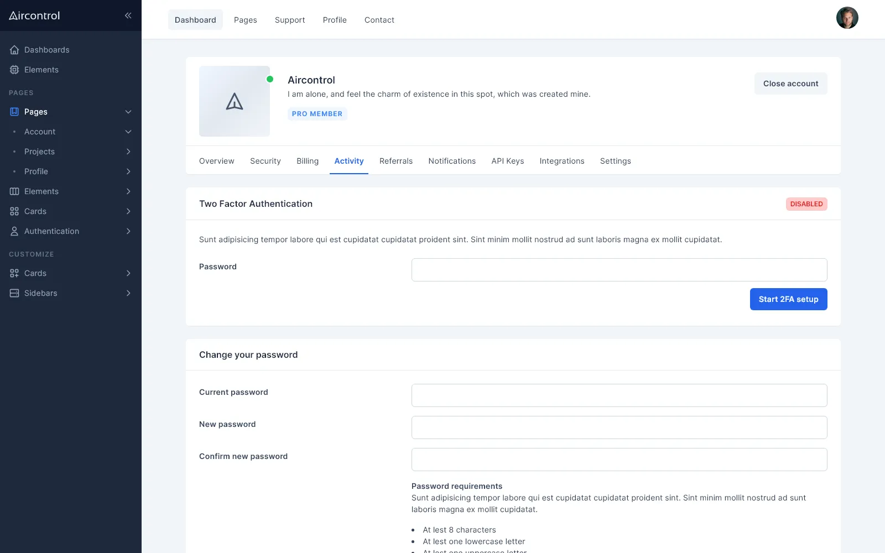Click the Elements chip icon under Dashboards
The height and width of the screenshot is (553, 885).
(14, 70)
